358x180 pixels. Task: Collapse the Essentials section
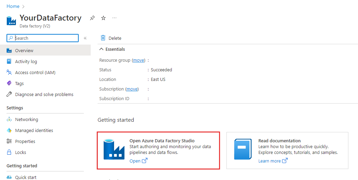101,49
